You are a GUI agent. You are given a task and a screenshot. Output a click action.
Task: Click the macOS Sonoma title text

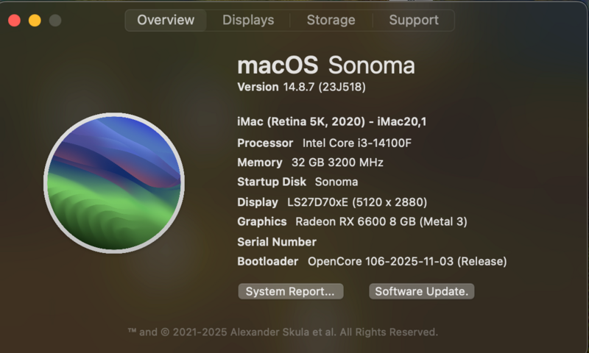[325, 65]
